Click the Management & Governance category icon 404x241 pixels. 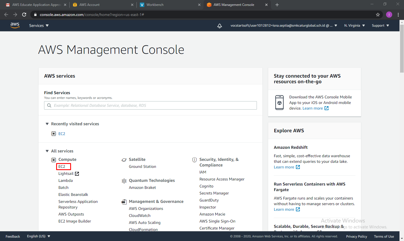124,202
